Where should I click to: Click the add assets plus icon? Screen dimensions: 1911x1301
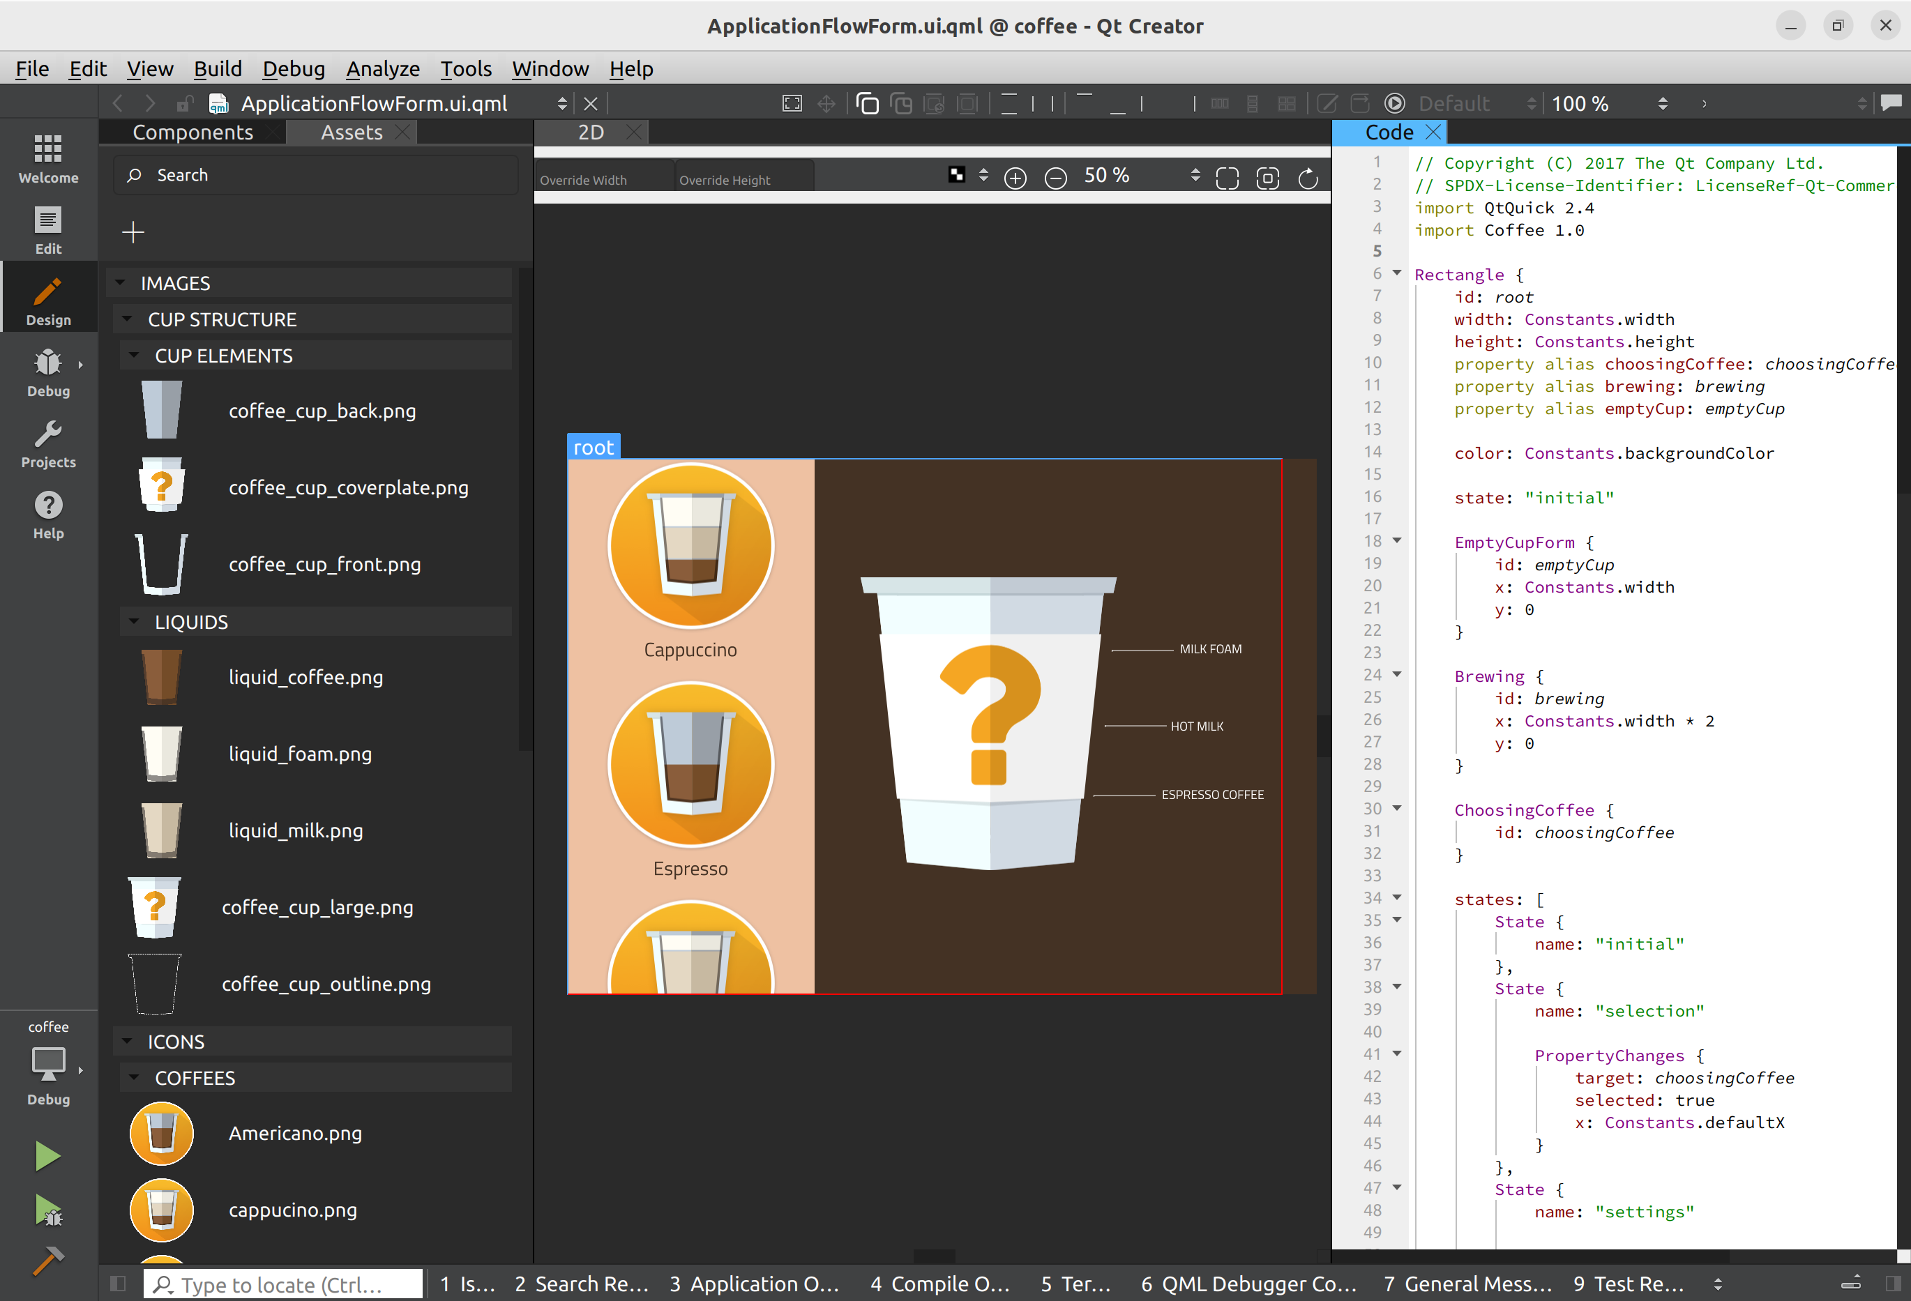coord(133,233)
